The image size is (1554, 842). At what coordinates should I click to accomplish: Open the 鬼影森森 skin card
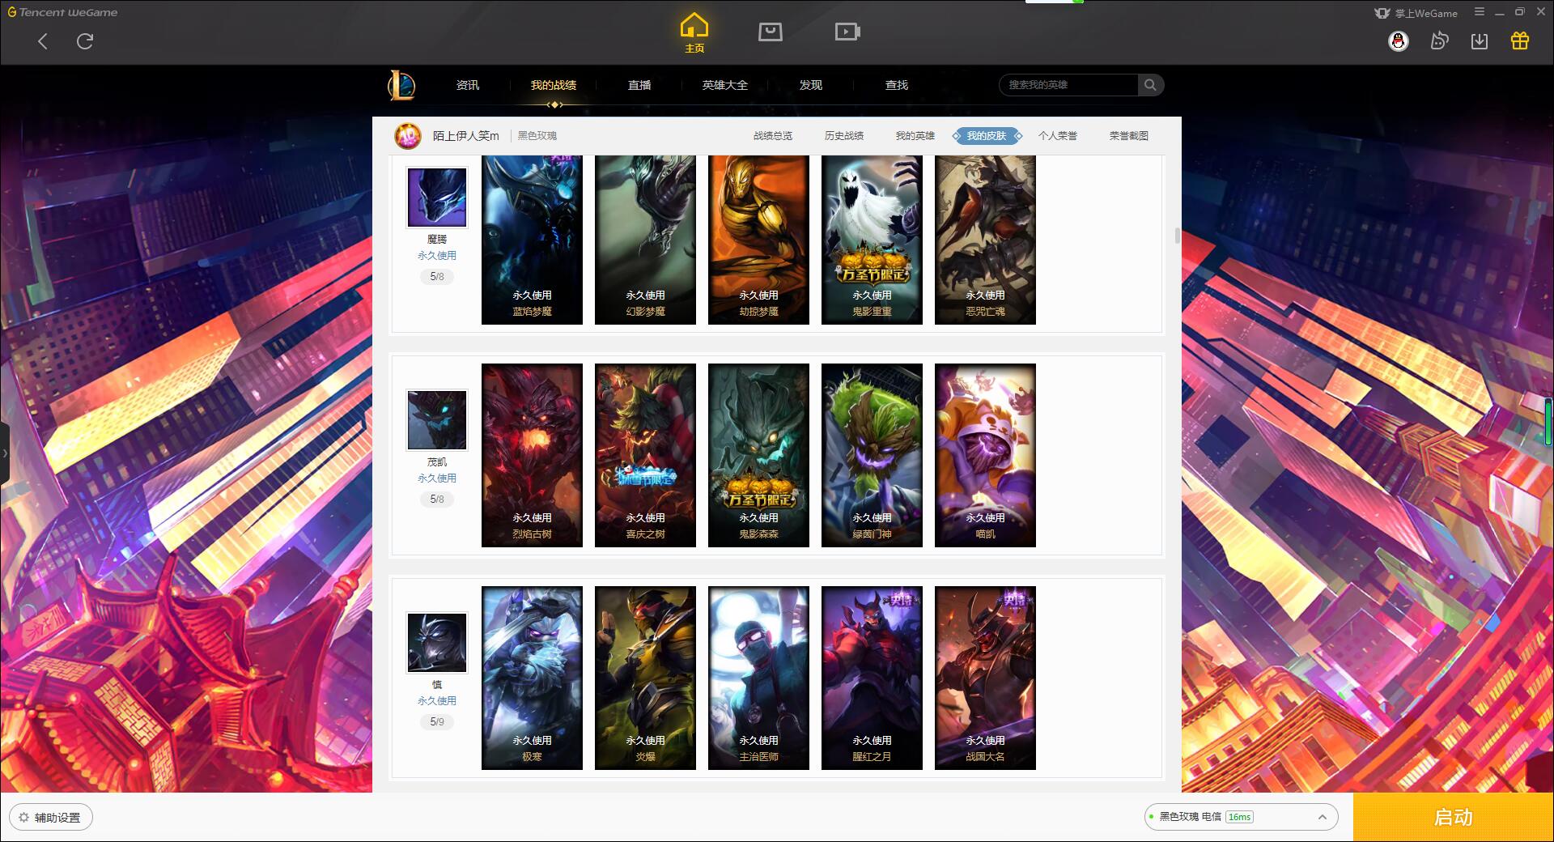pos(758,455)
